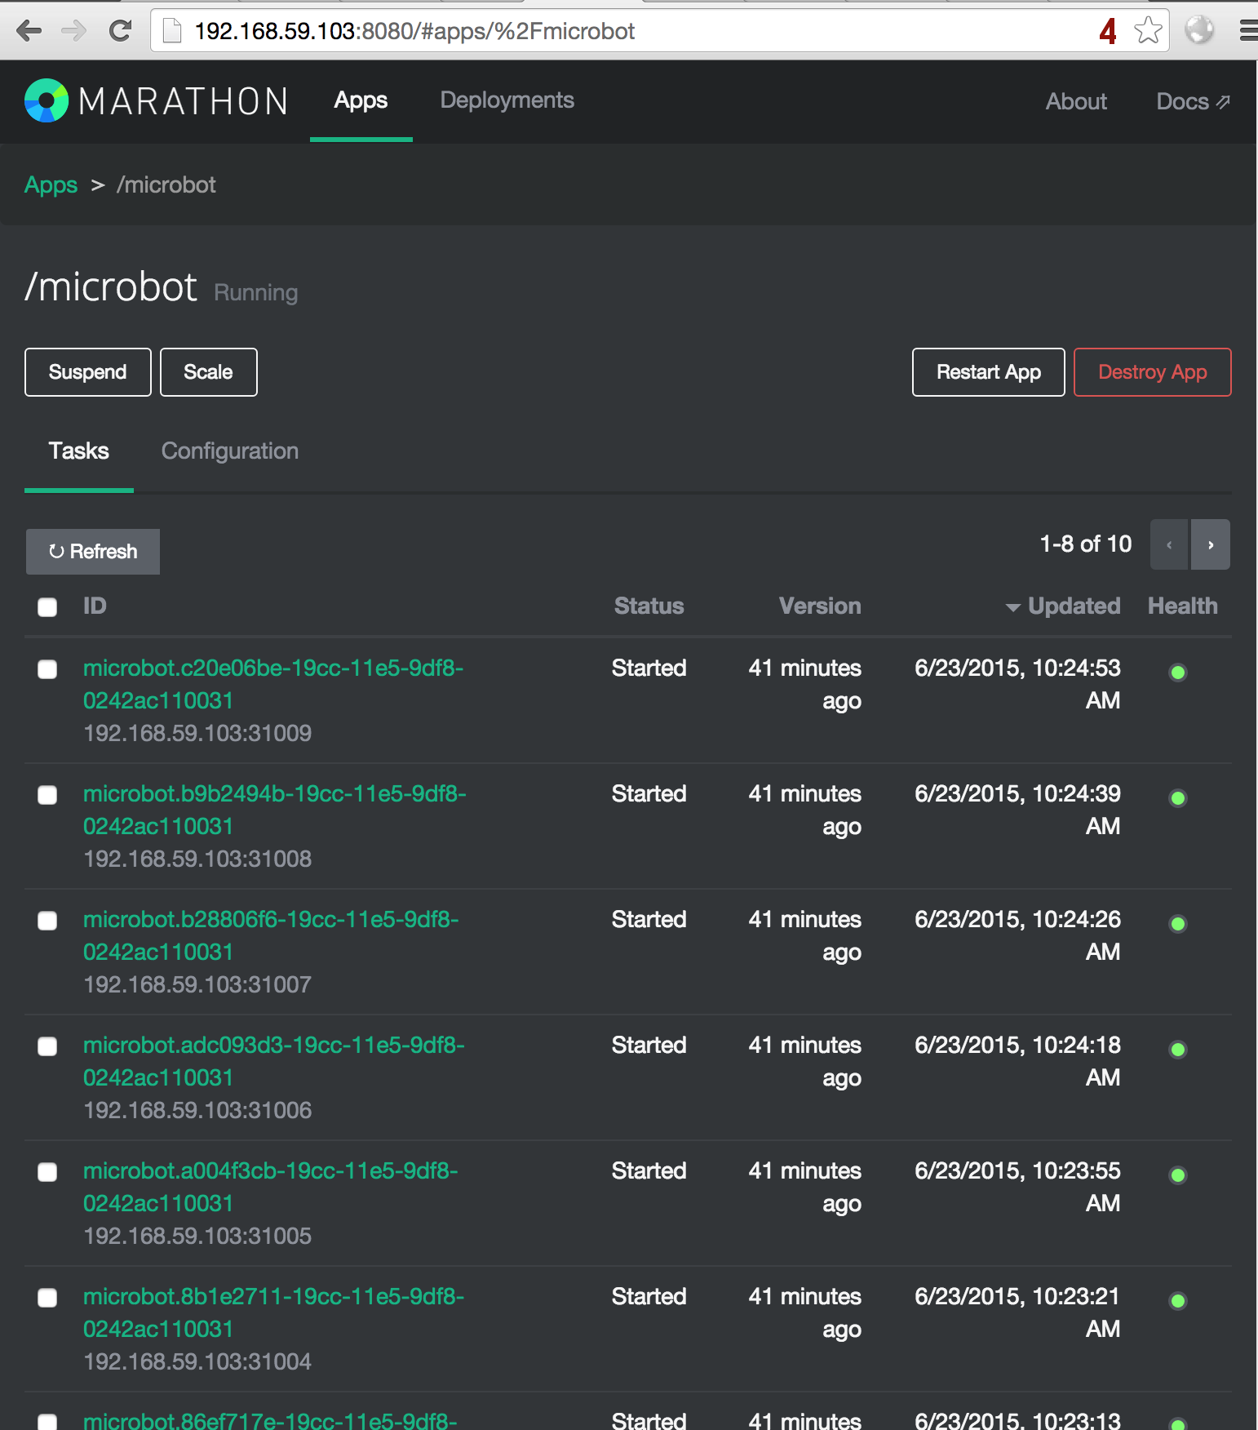Reload the page with refresh icon
The width and height of the screenshot is (1258, 1430).
tap(120, 31)
